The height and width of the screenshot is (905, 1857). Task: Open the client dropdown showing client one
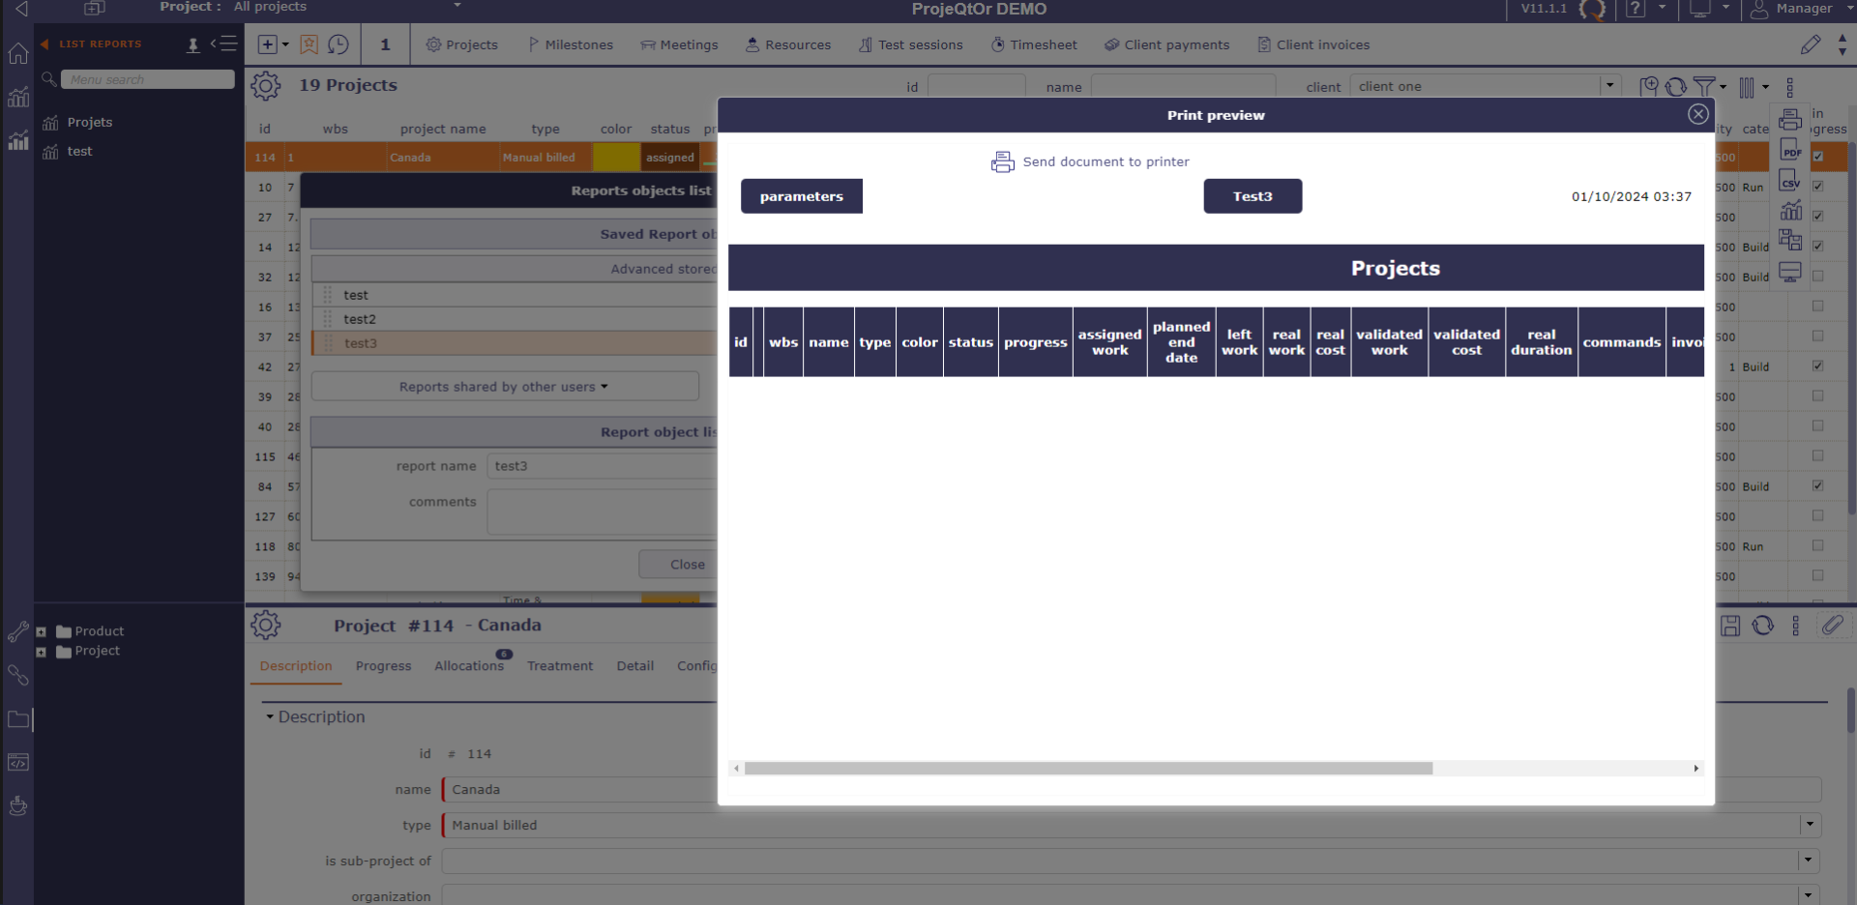click(x=1609, y=85)
